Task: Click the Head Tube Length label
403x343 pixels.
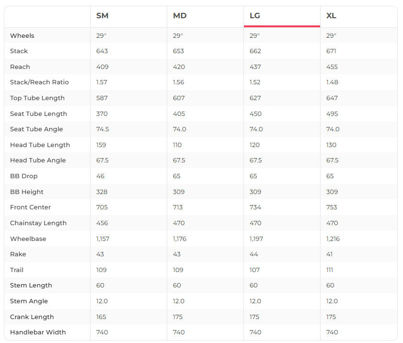Action: click(40, 145)
